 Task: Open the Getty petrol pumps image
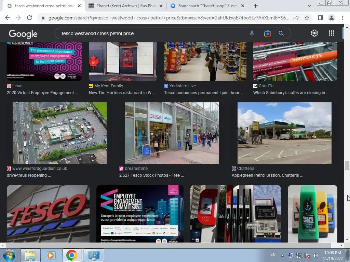coord(235,214)
